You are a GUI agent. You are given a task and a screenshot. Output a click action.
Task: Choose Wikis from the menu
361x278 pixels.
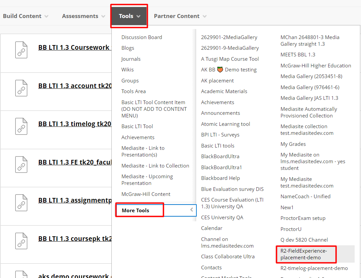[127, 69]
